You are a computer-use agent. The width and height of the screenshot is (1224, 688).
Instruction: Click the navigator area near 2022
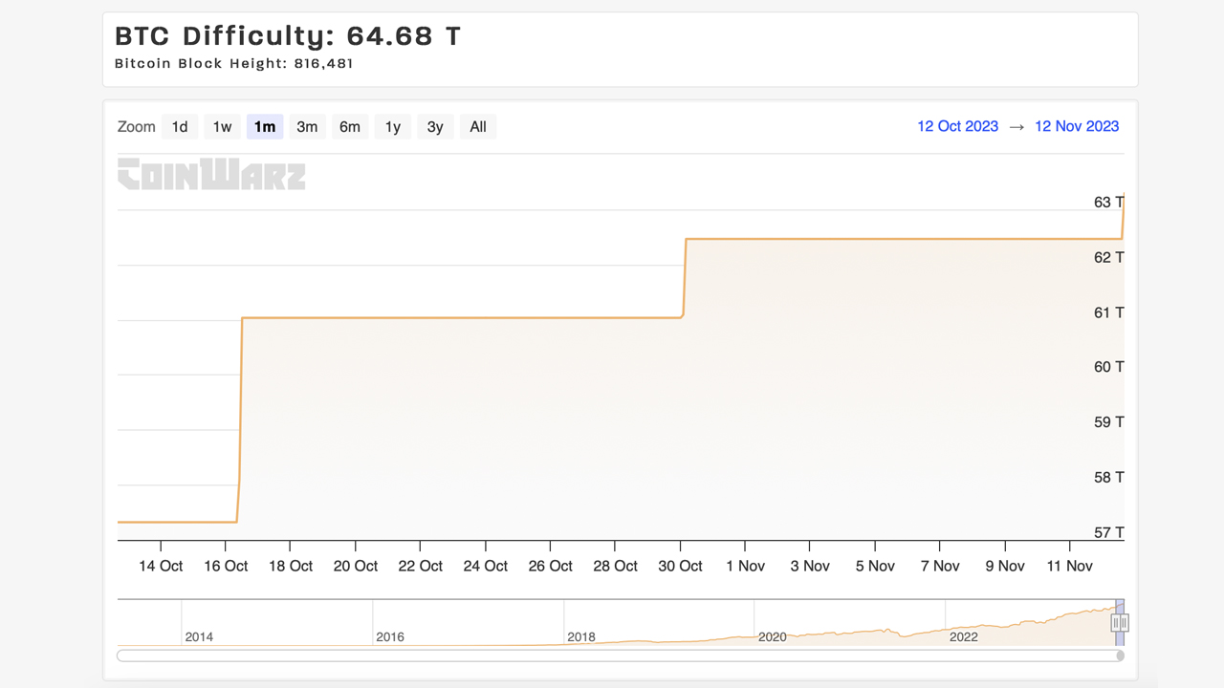click(963, 626)
